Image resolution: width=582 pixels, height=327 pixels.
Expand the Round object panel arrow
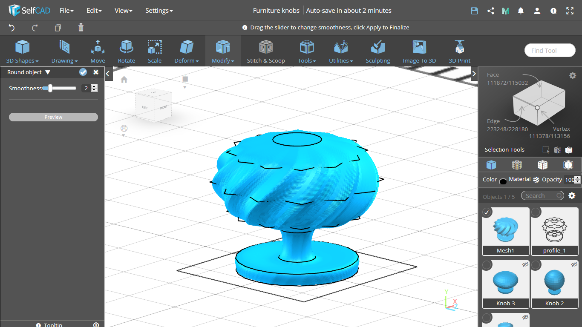(x=48, y=72)
